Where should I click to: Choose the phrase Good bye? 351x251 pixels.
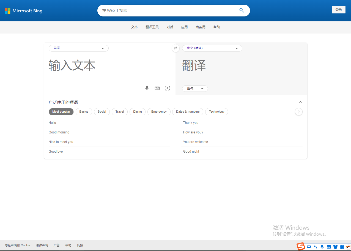coord(56,152)
